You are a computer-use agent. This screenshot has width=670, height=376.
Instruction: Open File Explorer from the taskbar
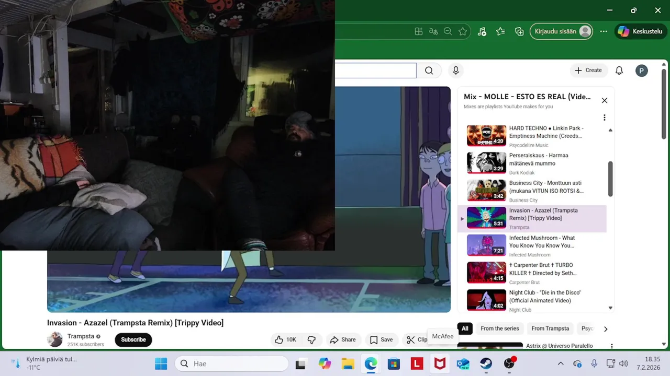(348, 363)
